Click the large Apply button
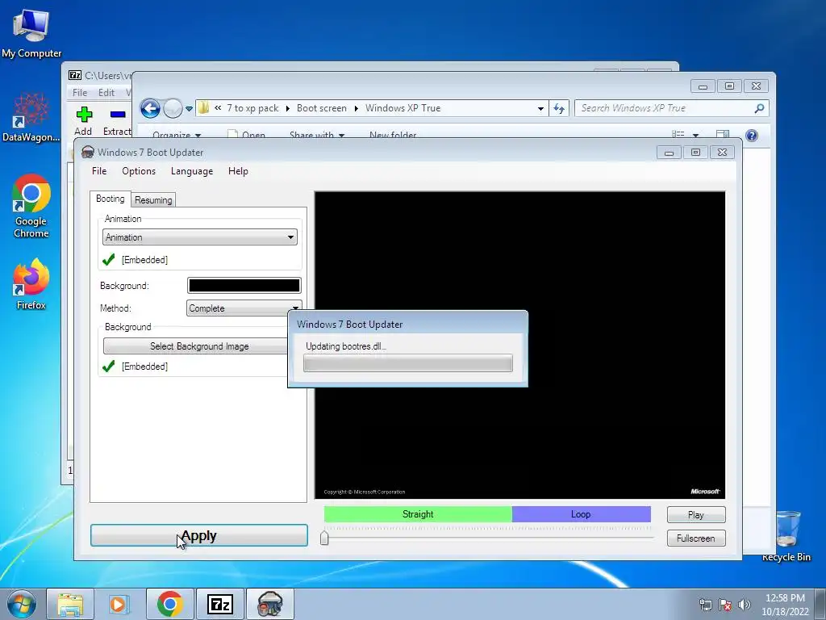Viewport: 826px width, 620px height. [x=199, y=536]
